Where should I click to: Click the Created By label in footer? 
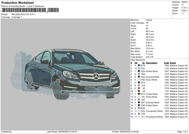click(x=7, y=132)
